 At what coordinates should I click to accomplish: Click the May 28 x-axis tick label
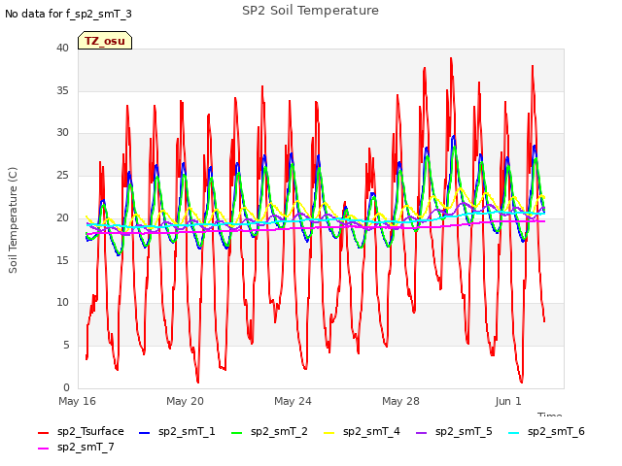click(400, 401)
